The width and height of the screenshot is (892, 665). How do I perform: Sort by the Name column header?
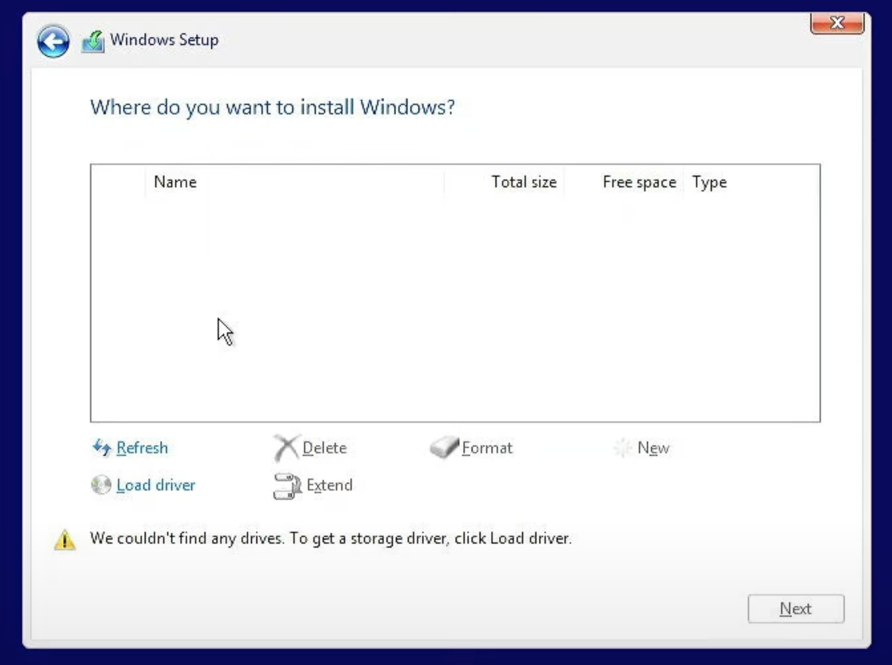294,182
